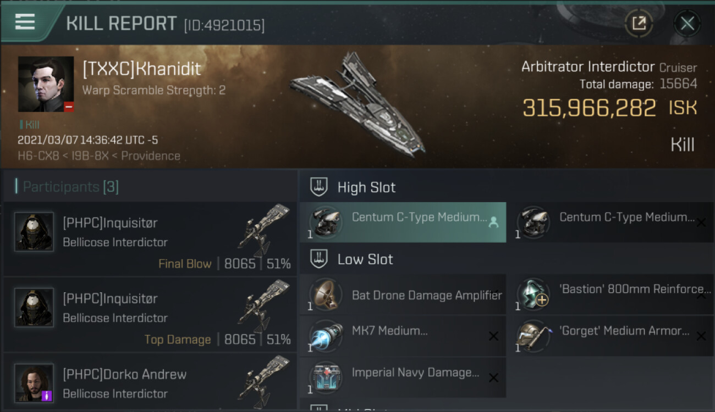Select the highlighted Centum C-Type Medium module
Image resolution: width=715 pixels, height=412 pixels.
pos(403,222)
